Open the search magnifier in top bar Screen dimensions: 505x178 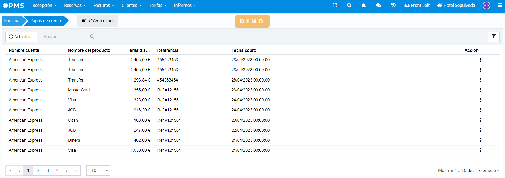point(349,5)
